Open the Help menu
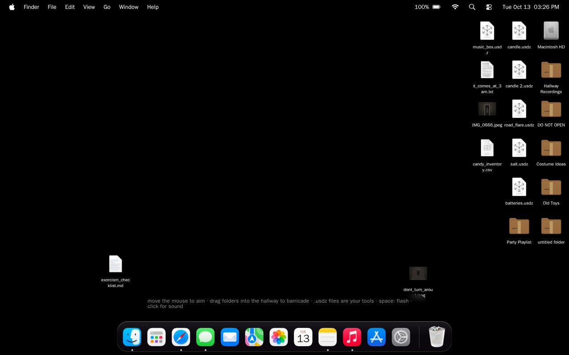This screenshot has height=355, width=569. [152, 7]
